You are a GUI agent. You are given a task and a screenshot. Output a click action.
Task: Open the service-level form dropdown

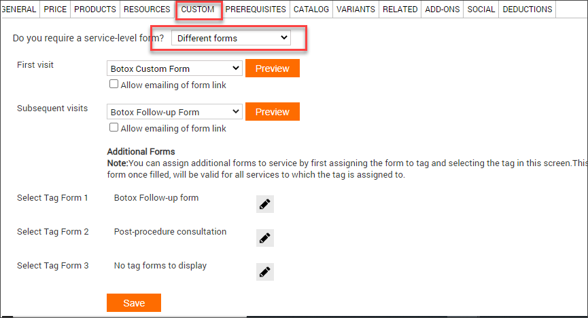pos(231,38)
